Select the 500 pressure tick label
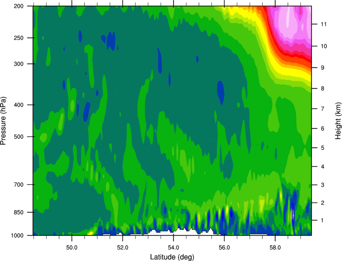This screenshot has width=342, height=261. tap(19, 137)
